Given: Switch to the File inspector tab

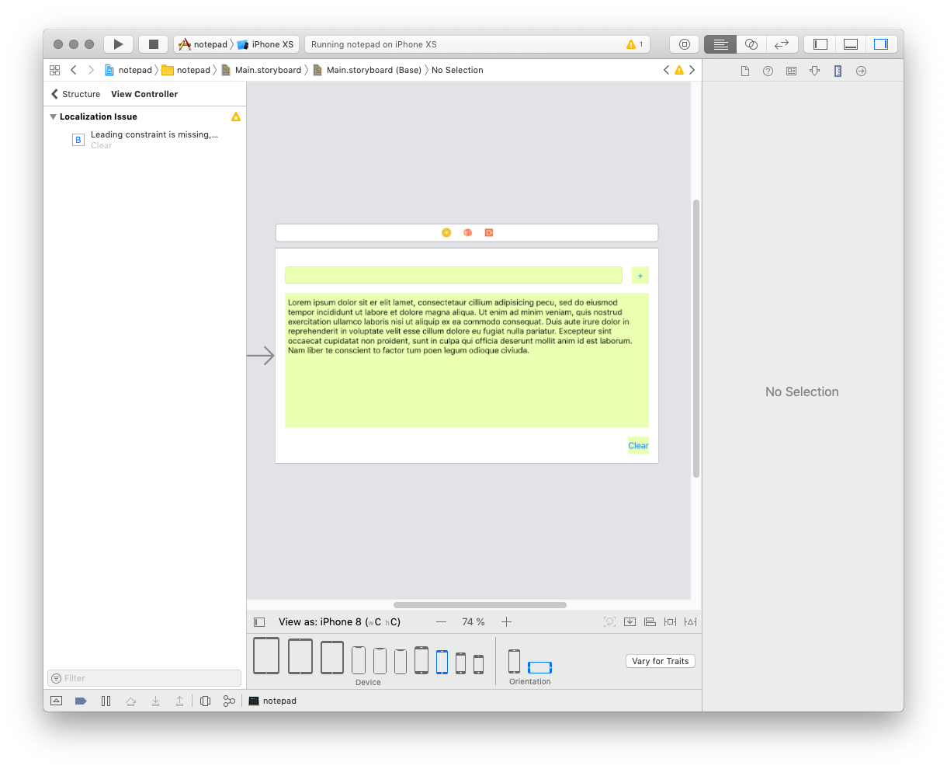Looking at the screenshot, I should [x=744, y=71].
